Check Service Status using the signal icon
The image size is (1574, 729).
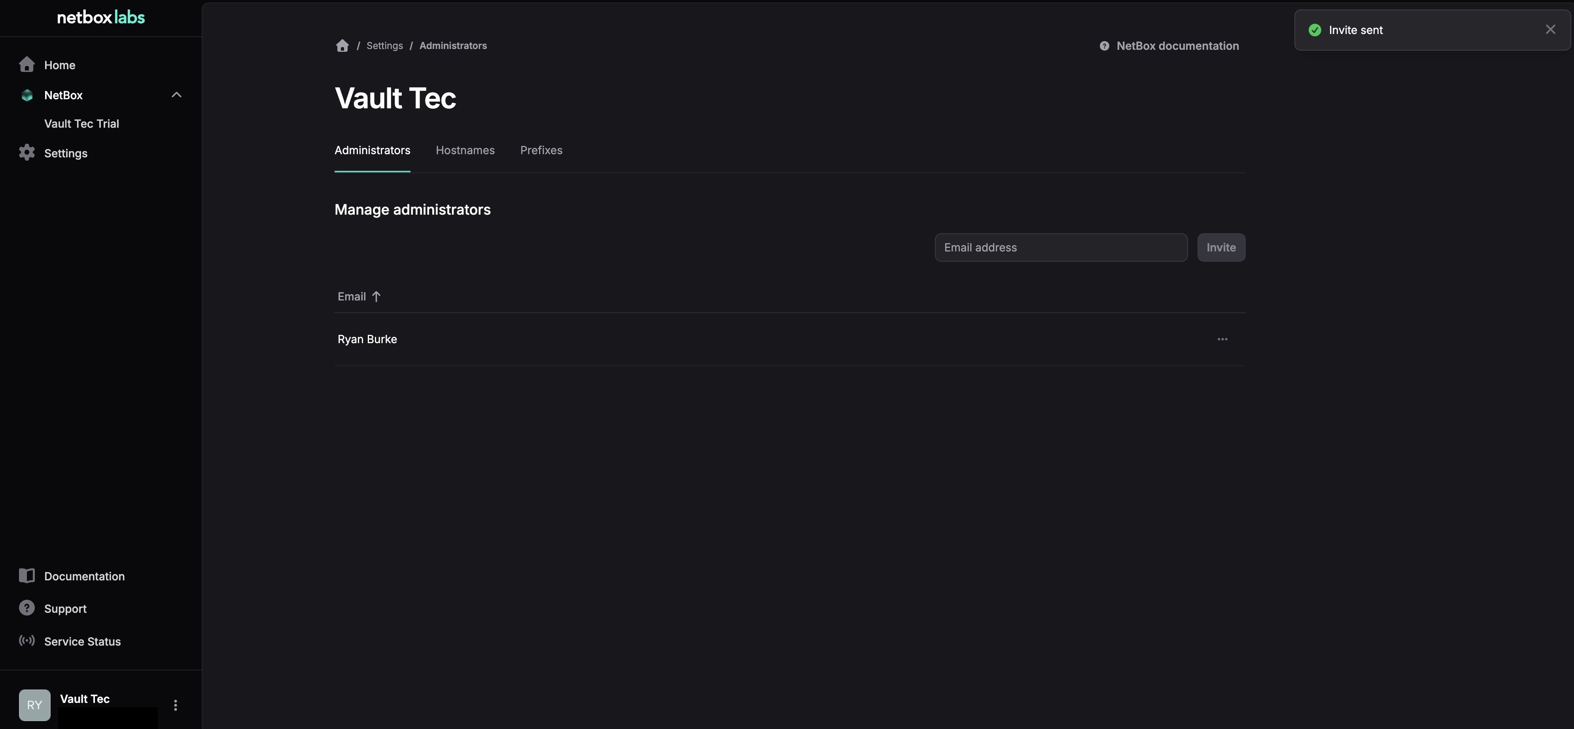[27, 640]
